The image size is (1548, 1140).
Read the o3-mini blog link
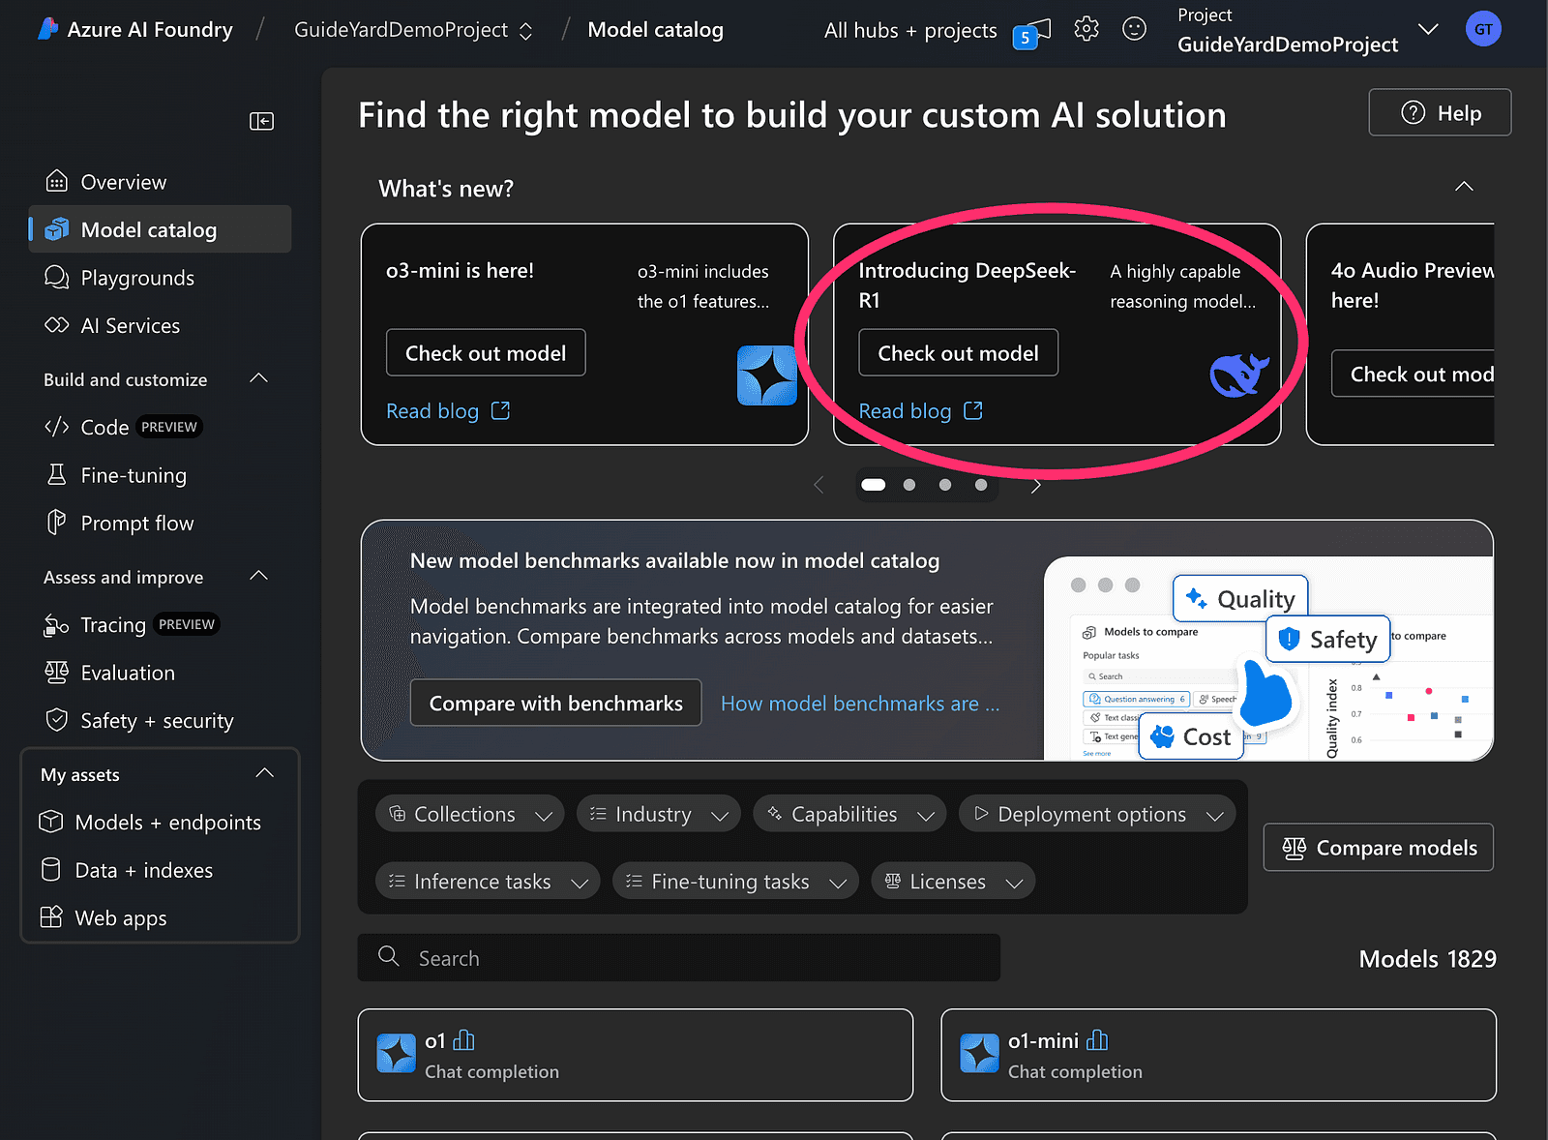coord(432,411)
